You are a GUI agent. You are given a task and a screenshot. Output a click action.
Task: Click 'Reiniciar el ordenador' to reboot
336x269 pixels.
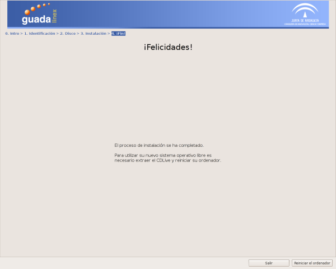[312, 263]
